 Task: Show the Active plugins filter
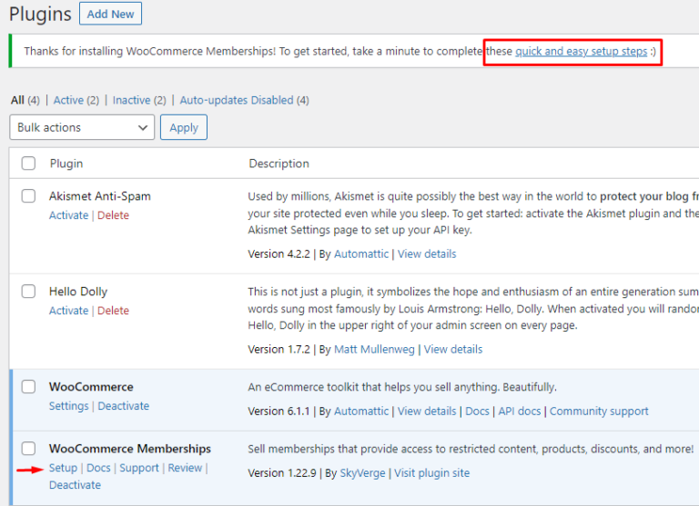(68, 100)
